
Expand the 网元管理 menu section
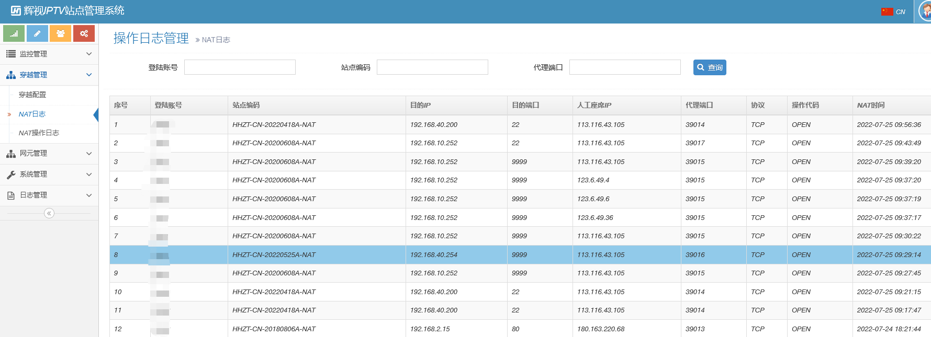[x=49, y=153]
